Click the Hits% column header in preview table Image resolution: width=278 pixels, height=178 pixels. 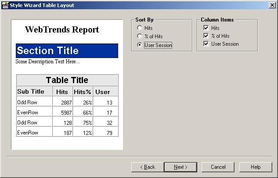click(x=82, y=92)
